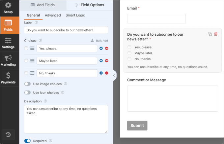Open the Smart Logic sub-tab
The height and width of the screenshot is (144, 224).
(75, 15)
